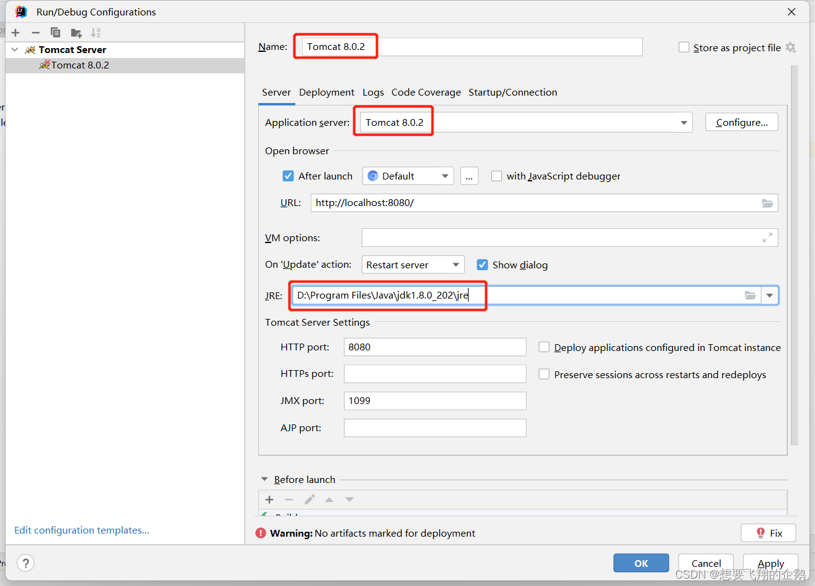
Task: Enable Store as project file
Action: pos(684,47)
